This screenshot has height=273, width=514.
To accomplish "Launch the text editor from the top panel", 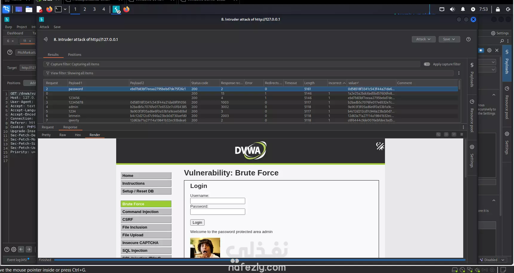I will pyautogui.click(x=39, y=9).
